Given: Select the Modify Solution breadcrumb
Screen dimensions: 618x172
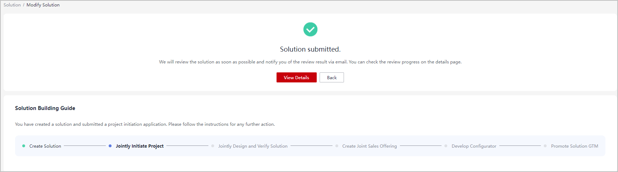Looking at the screenshot, I should 43,5.
